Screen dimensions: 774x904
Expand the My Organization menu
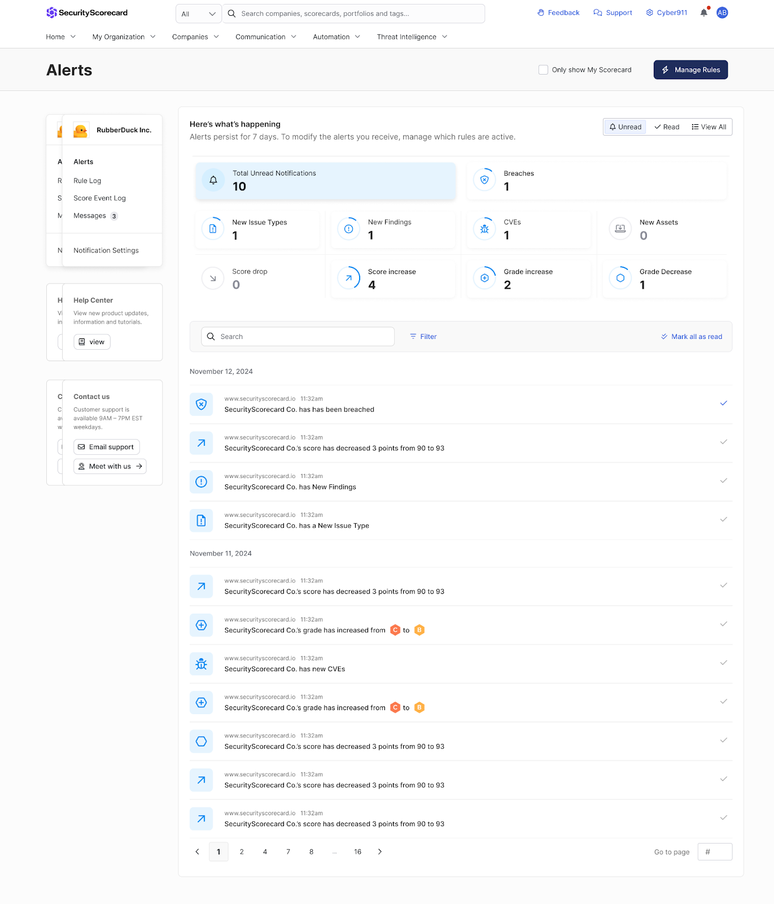pos(124,37)
